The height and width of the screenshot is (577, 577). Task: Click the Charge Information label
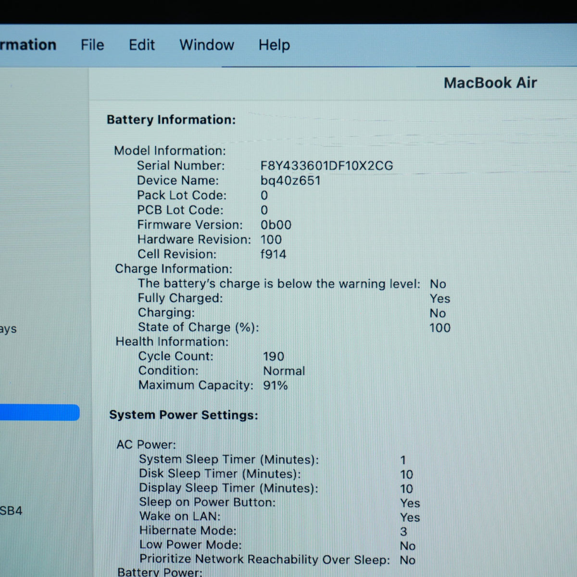(x=174, y=269)
